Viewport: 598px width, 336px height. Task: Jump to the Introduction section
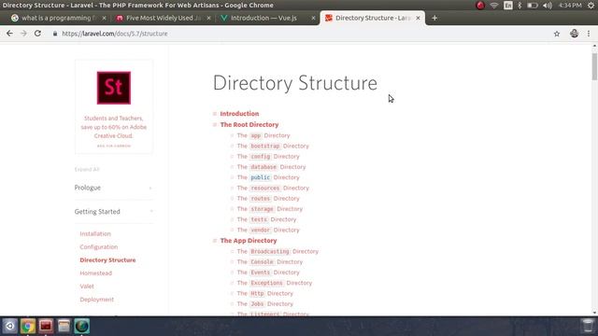click(239, 114)
